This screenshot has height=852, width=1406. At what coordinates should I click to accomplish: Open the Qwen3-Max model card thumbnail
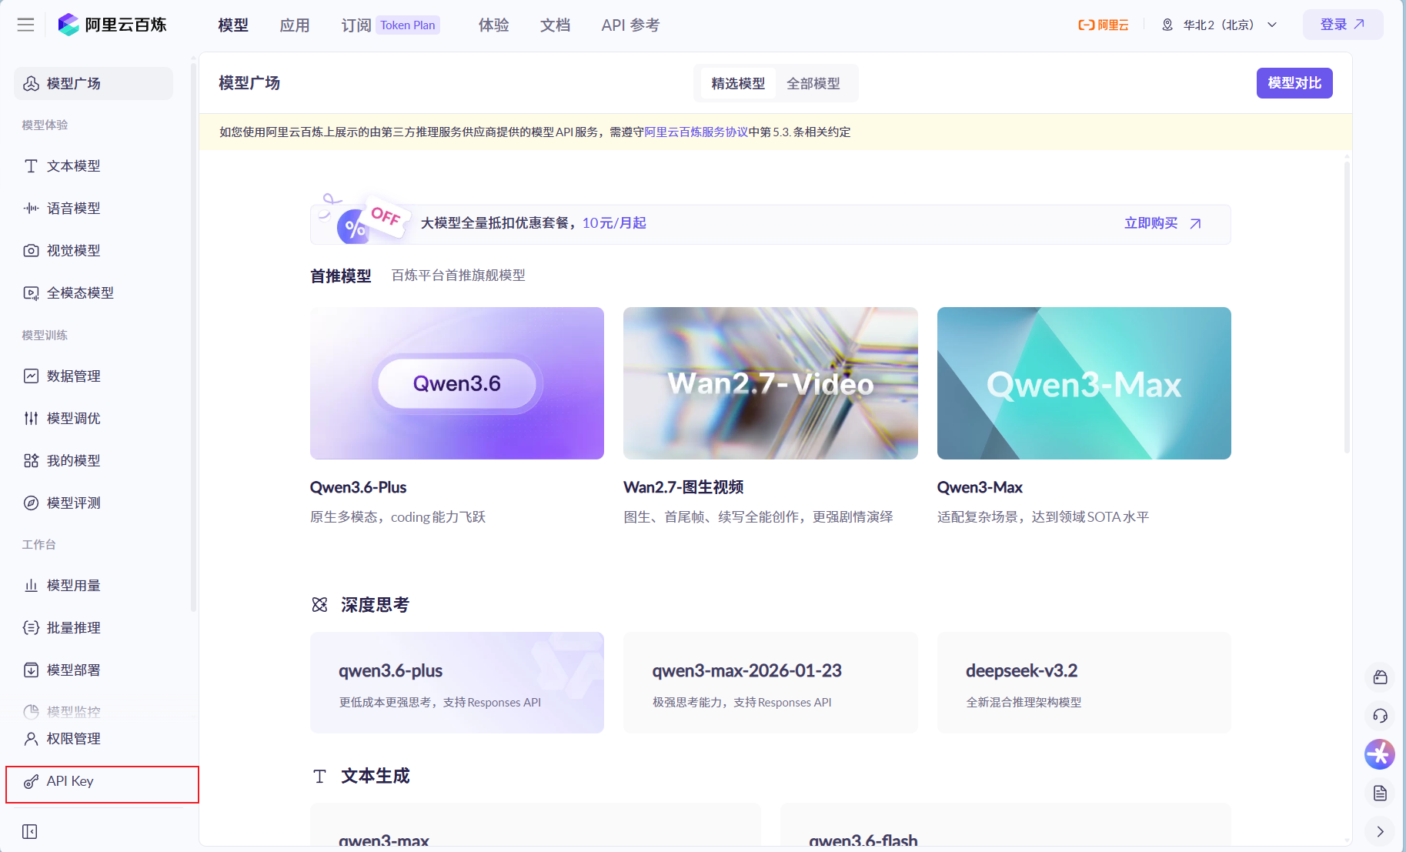tap(1084, 383)
